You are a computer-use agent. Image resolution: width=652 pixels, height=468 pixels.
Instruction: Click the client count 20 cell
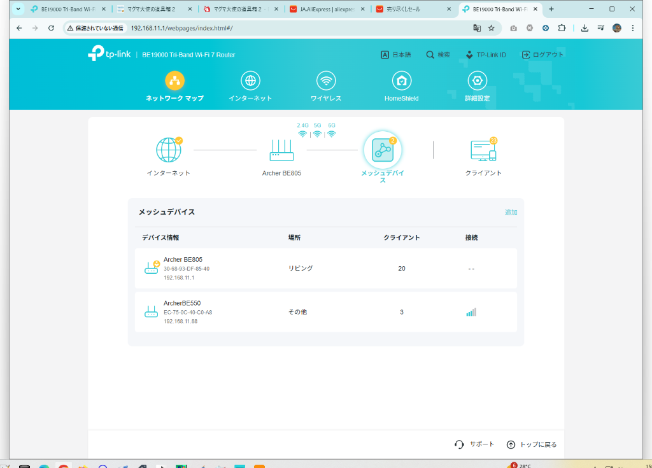pos(402,268)
